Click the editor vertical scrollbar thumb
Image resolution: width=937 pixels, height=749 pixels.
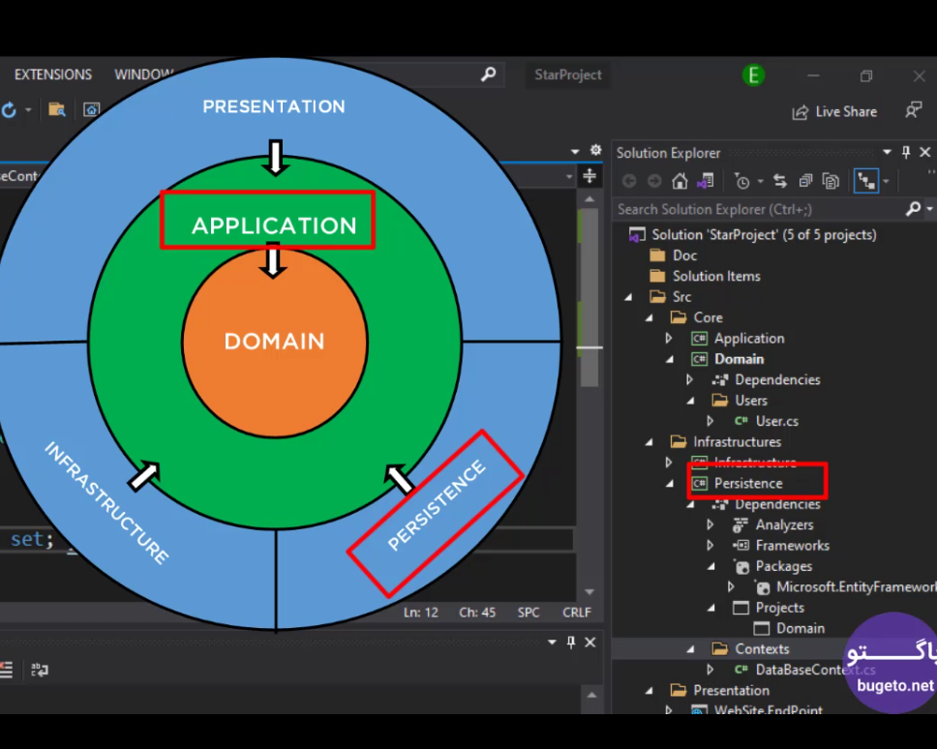589,296
